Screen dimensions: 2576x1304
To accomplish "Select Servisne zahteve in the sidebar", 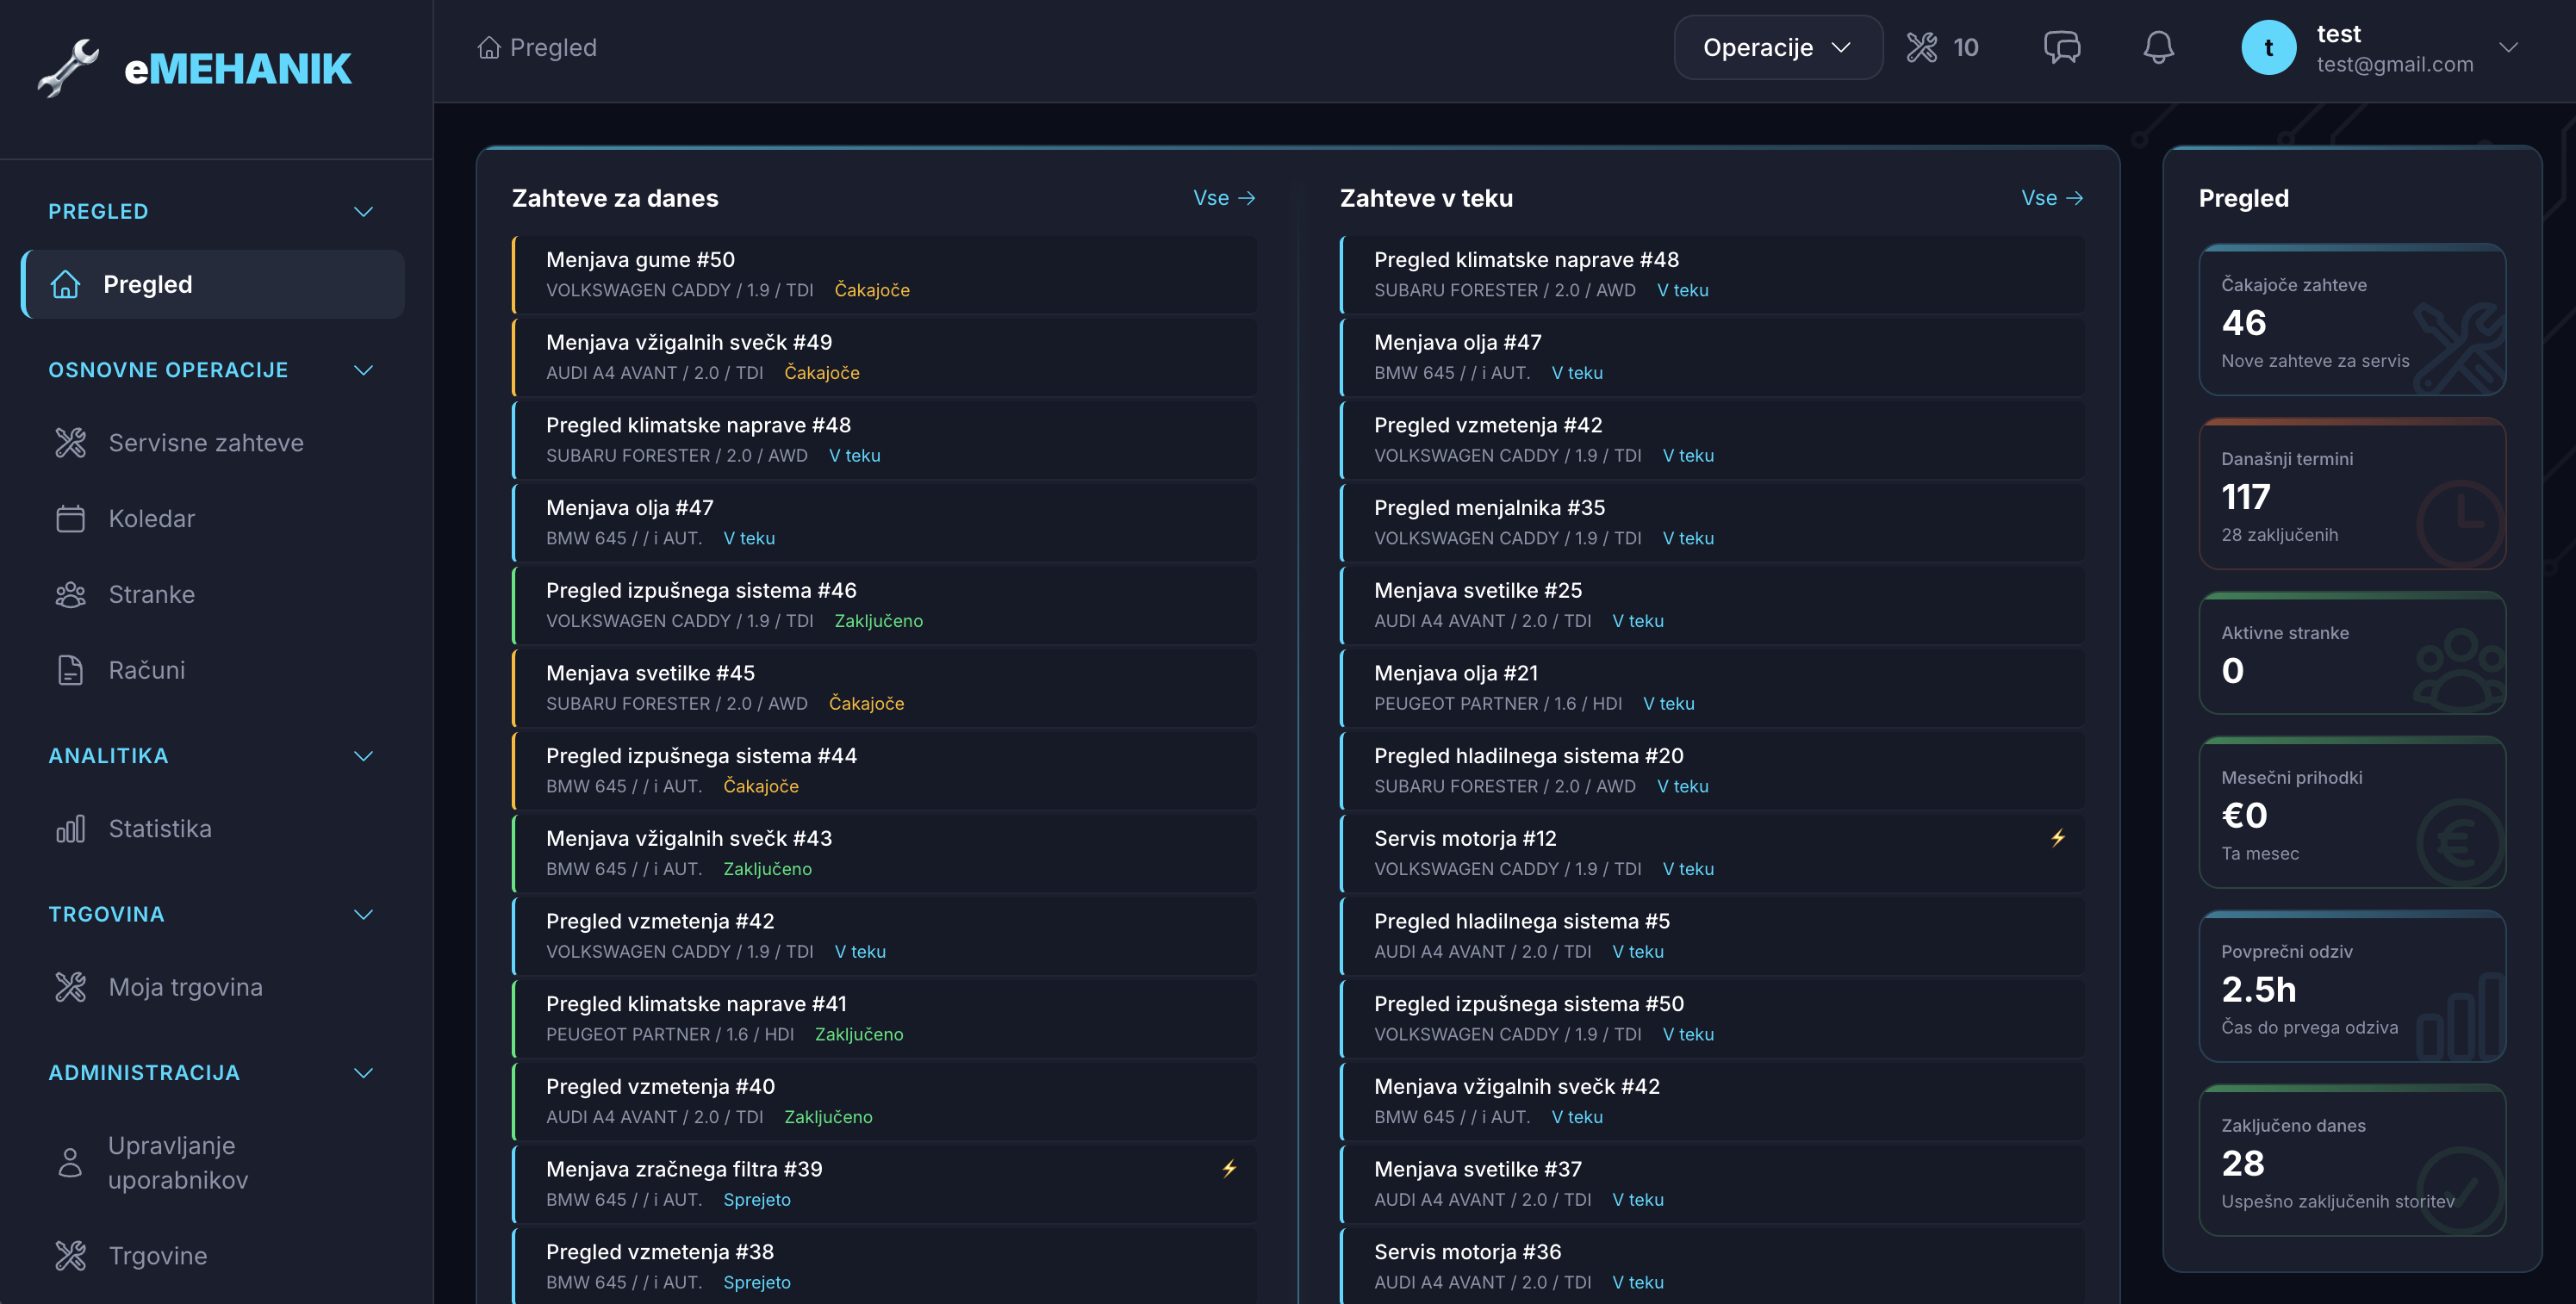I will (x=206, y=442).
